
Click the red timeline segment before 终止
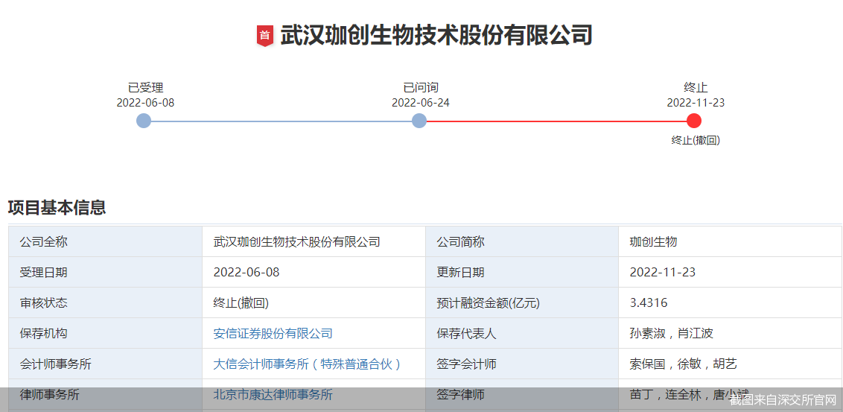coord(556,121)
